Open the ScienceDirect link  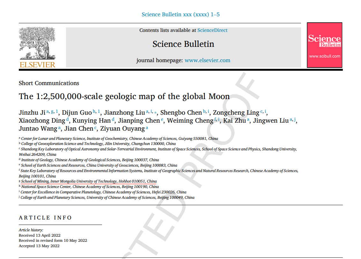click(212, 30)
